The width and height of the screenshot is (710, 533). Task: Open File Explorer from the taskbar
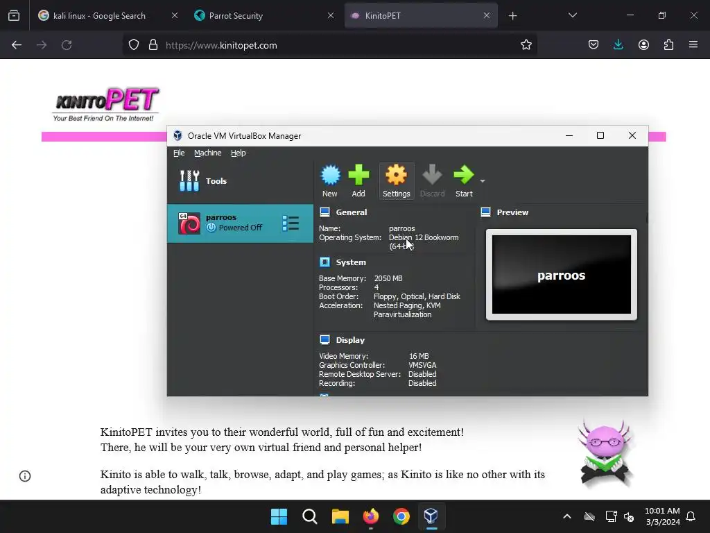pos(340,516)
